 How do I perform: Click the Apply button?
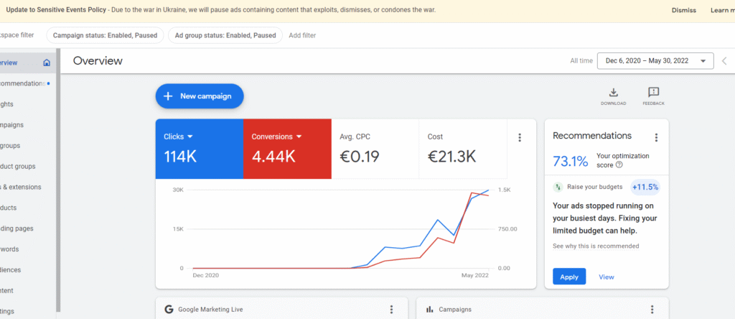[569, 277]
